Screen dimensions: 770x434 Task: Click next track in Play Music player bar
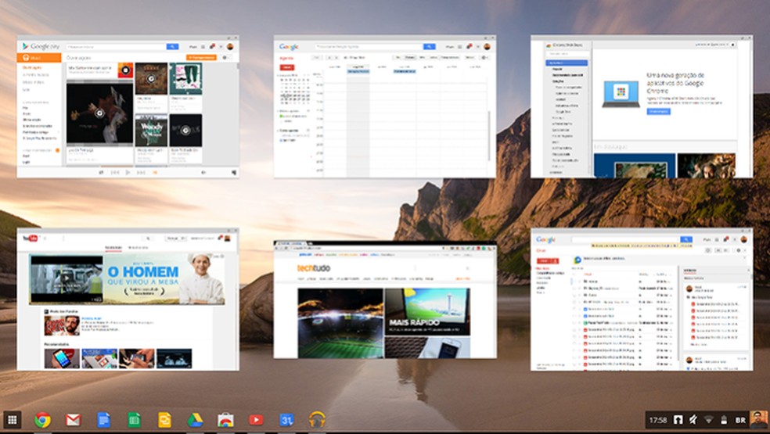[141, 172]
